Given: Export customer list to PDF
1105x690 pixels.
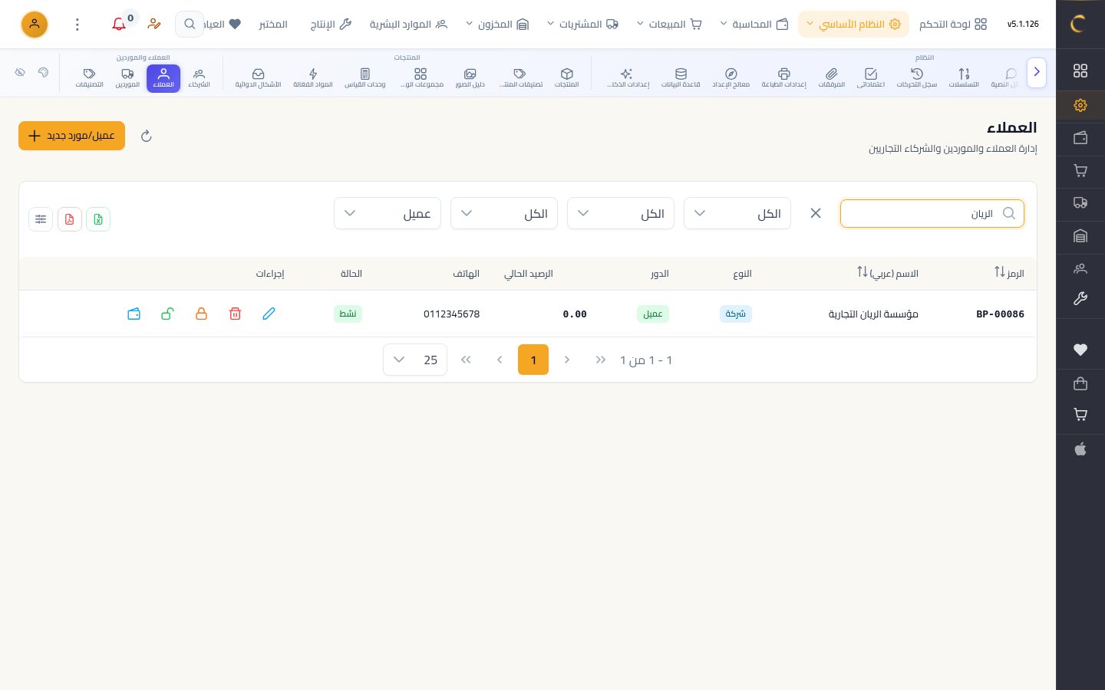Looking at the screenshot, I should click(x=70, y=219).
